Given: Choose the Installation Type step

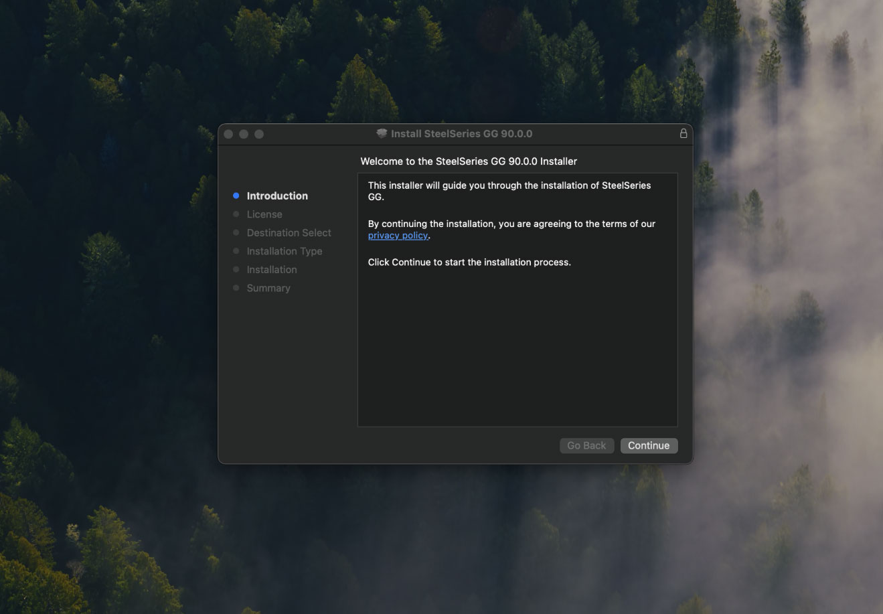Looking at the screenshot, I should pyautogui.click(x=284, y=251).
